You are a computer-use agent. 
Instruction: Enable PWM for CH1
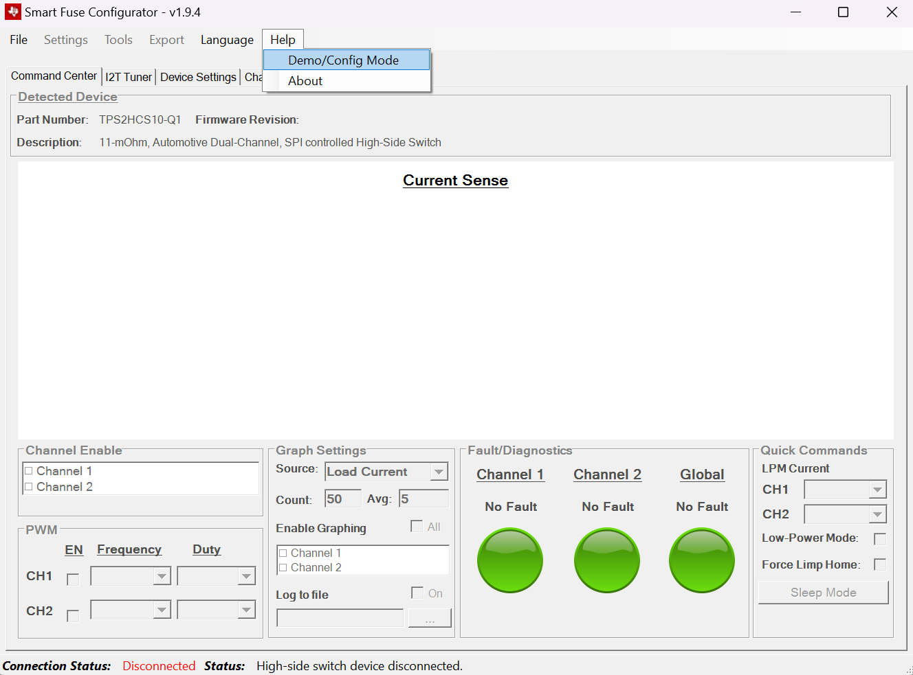click(73, 580)
